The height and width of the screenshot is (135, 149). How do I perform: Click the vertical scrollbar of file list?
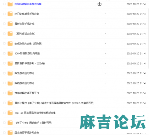tap(149, 38)
